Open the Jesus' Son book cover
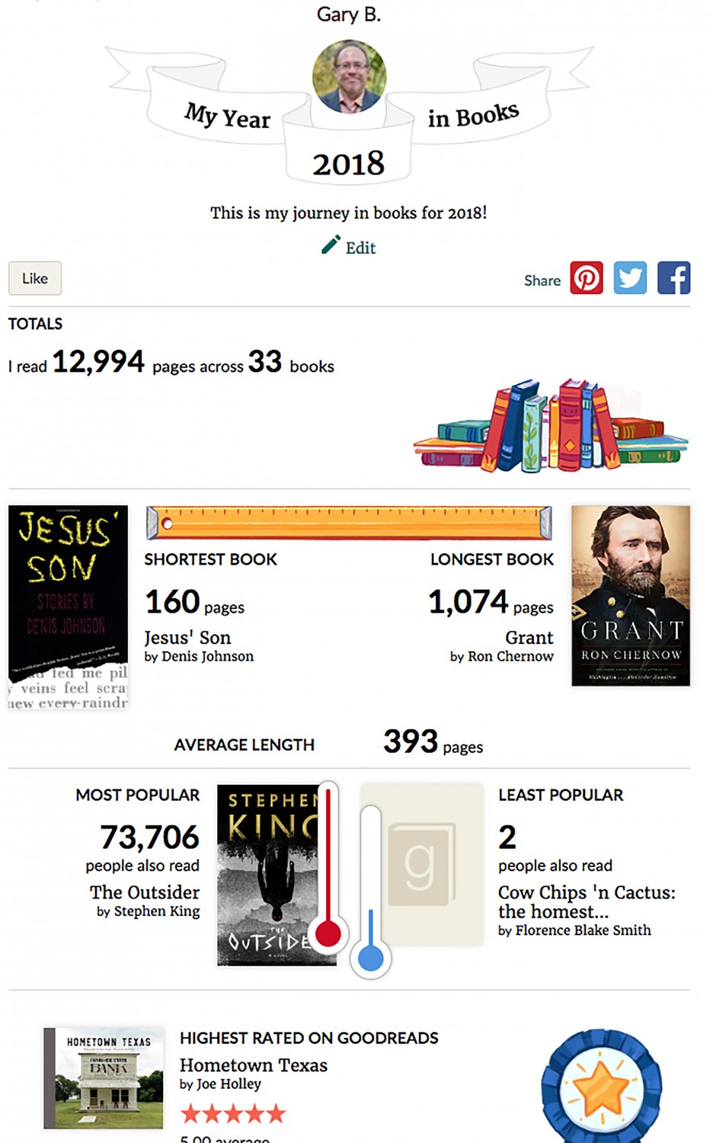Screen dimensions: 713x1143 [68, 607]
